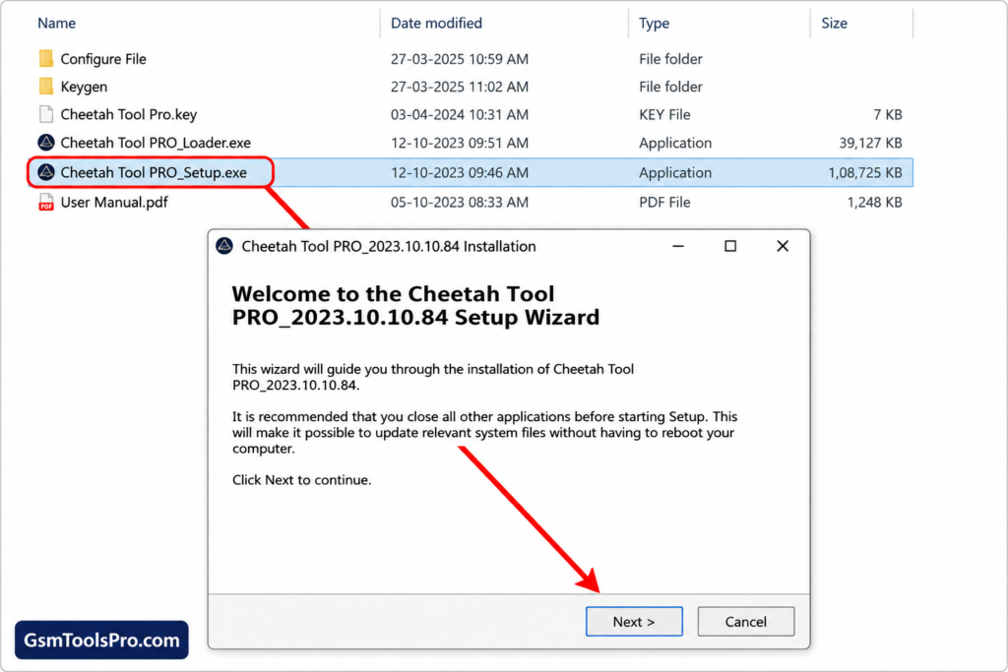The width and height of the screenshot is (1008, 672).
Task: Click date 03-04-2024 10:31 AM cell
Action: [460, 114]
